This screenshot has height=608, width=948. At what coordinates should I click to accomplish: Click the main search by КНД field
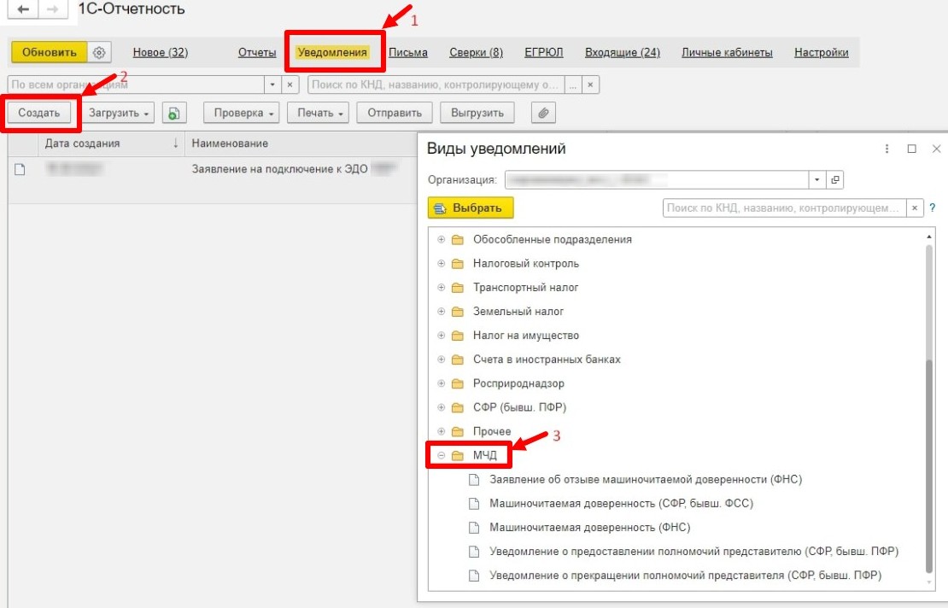(436, 85)
